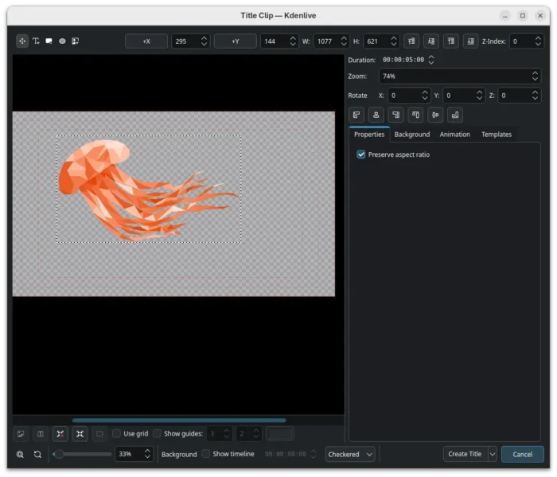Select the Add Image tool
This screenshot has height=477, width=557.
[x=76, y=41]
